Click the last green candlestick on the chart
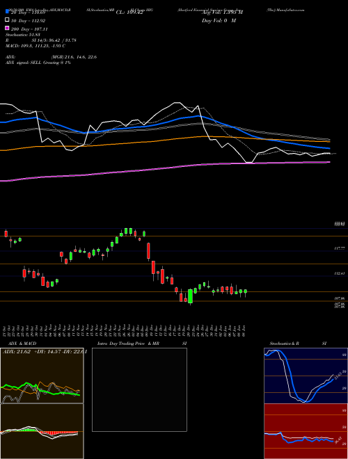Image resolution: width=348 pixels, height=459 pixels. coord(246,291)
